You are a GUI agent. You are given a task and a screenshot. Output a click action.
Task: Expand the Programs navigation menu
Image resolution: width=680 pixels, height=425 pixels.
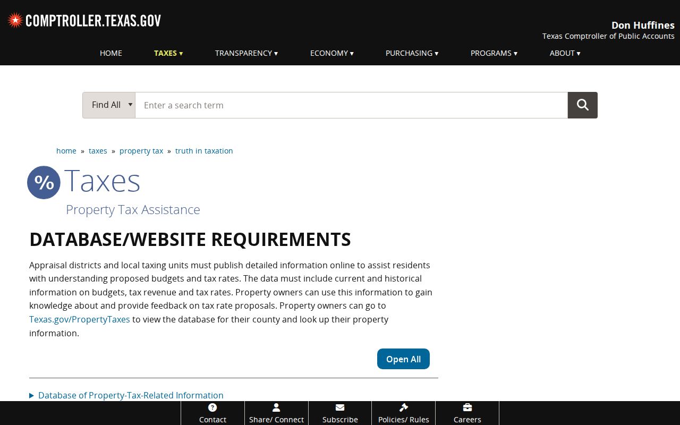coord(494,53)
